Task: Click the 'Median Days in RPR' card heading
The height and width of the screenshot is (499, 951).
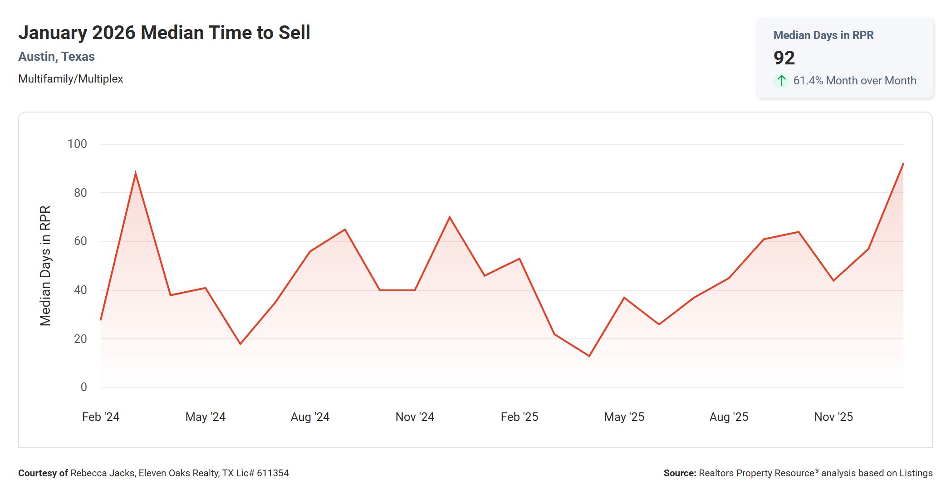Action: point(823,35)
